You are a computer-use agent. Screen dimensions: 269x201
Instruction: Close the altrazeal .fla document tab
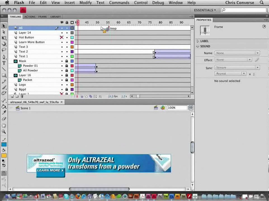[62, 102]
